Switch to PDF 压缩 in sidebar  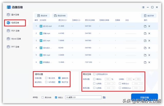(x=13, y=31)
